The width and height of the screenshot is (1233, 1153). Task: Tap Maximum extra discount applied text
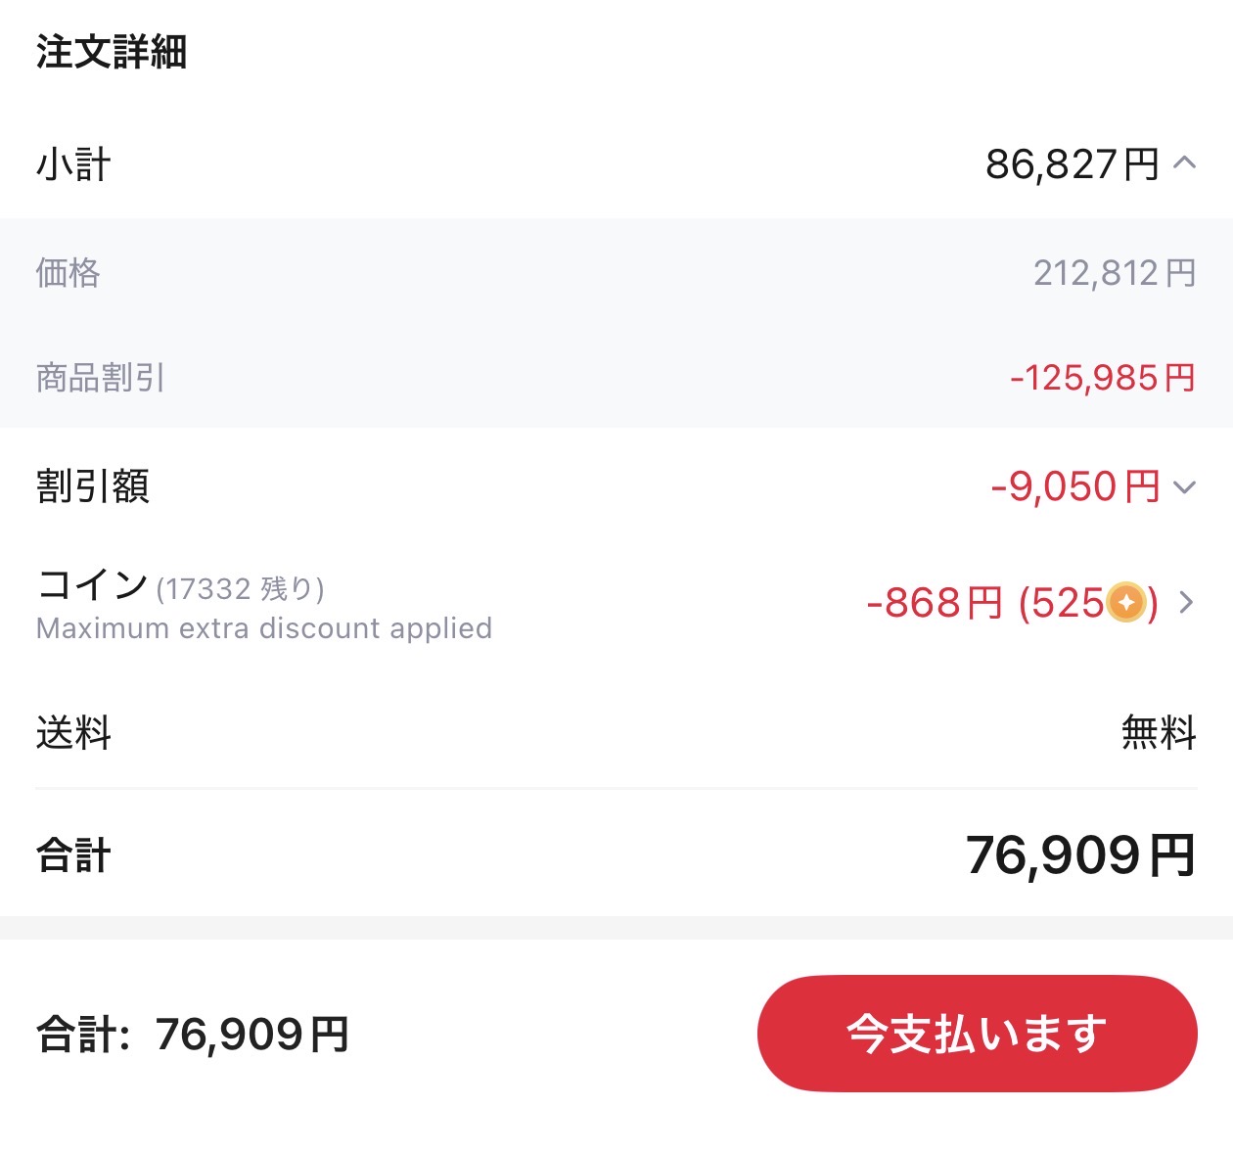pos(264,628)
